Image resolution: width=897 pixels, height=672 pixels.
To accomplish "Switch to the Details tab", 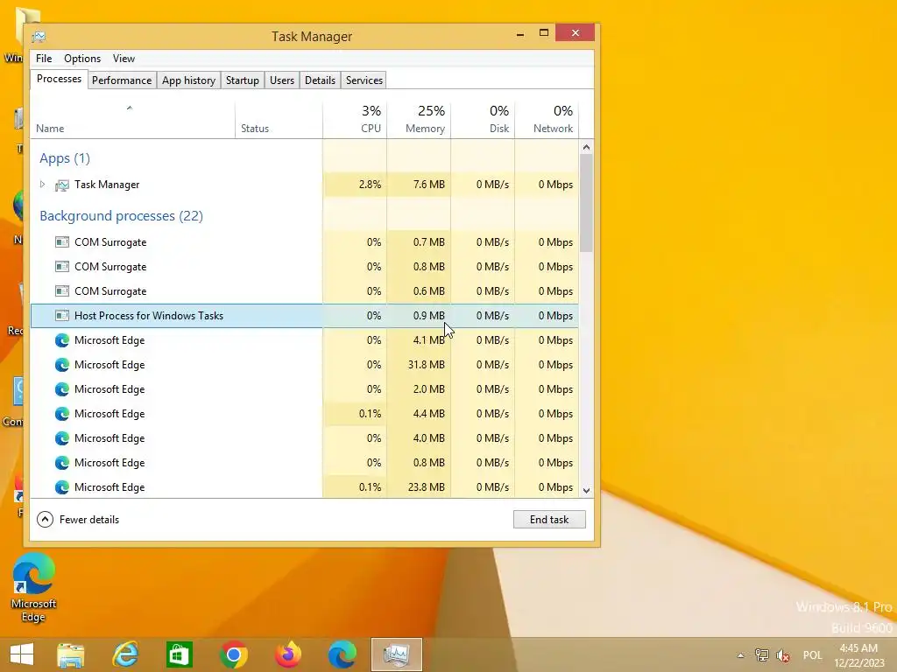I will pyautogui.click(x=320, y=80).
